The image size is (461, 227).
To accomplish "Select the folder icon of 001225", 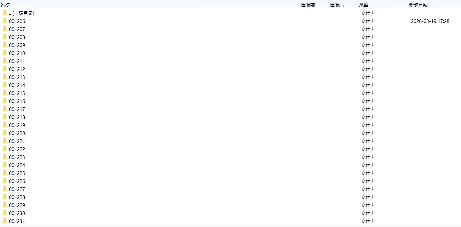I will (x=5, y=173).
